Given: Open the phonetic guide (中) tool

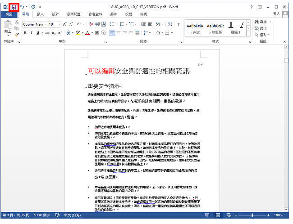Looking at the screenshot, I should point(97,24).
